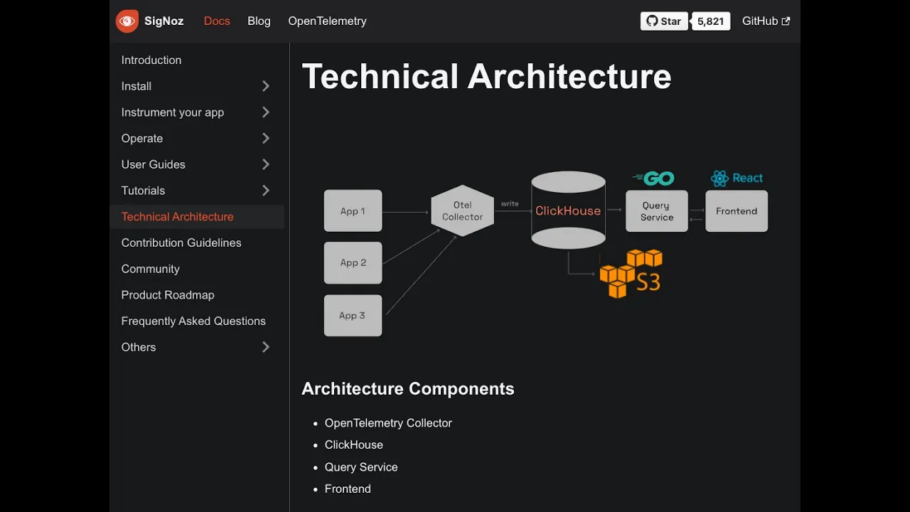Open the Product Roadmap page
This screenshot has width=910, height=512.
tap(168, 295)
